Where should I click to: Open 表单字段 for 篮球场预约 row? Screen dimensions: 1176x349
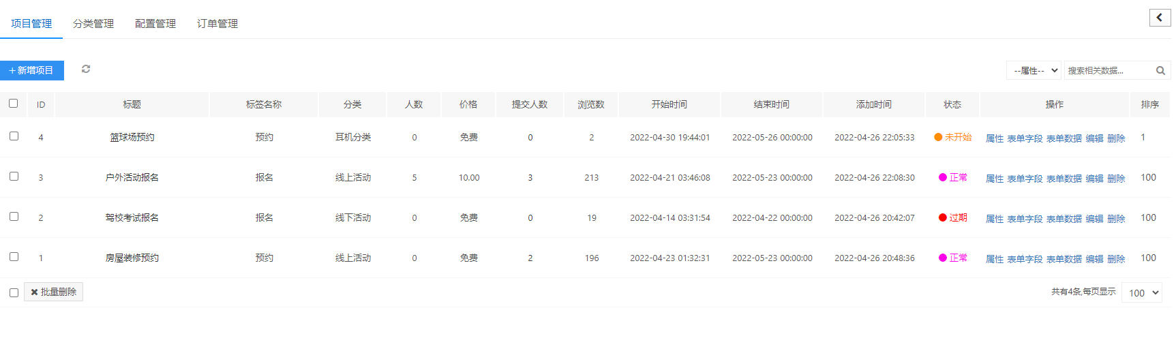point(1025,138)
